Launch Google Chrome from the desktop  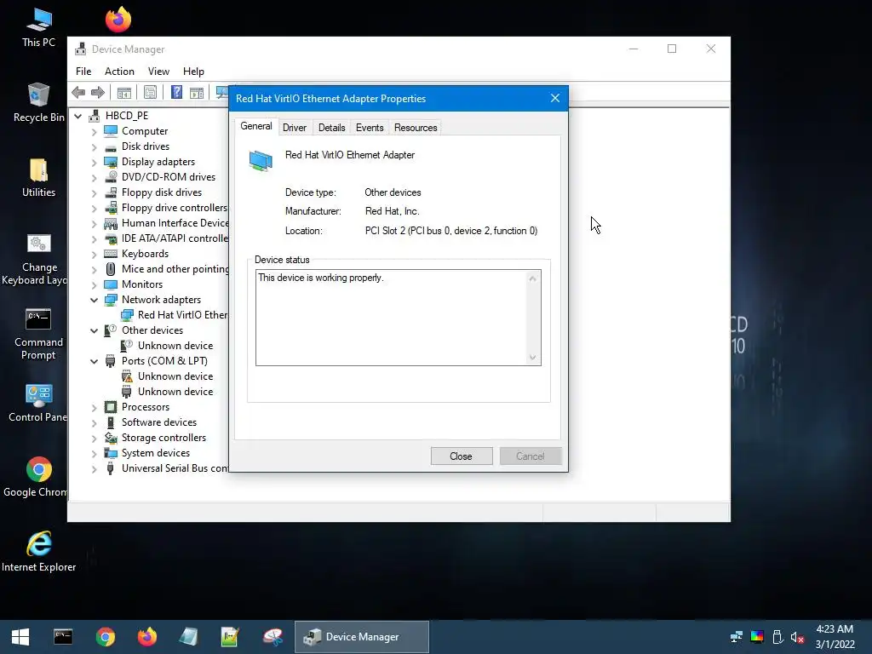(39, 477)
